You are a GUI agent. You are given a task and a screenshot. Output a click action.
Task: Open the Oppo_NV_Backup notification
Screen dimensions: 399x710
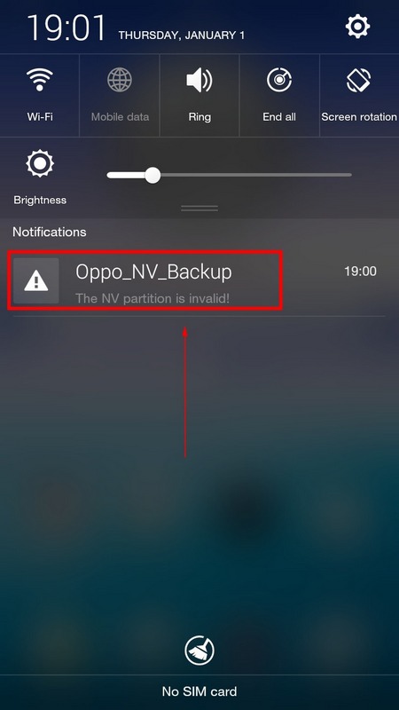[x=199, y=280]
